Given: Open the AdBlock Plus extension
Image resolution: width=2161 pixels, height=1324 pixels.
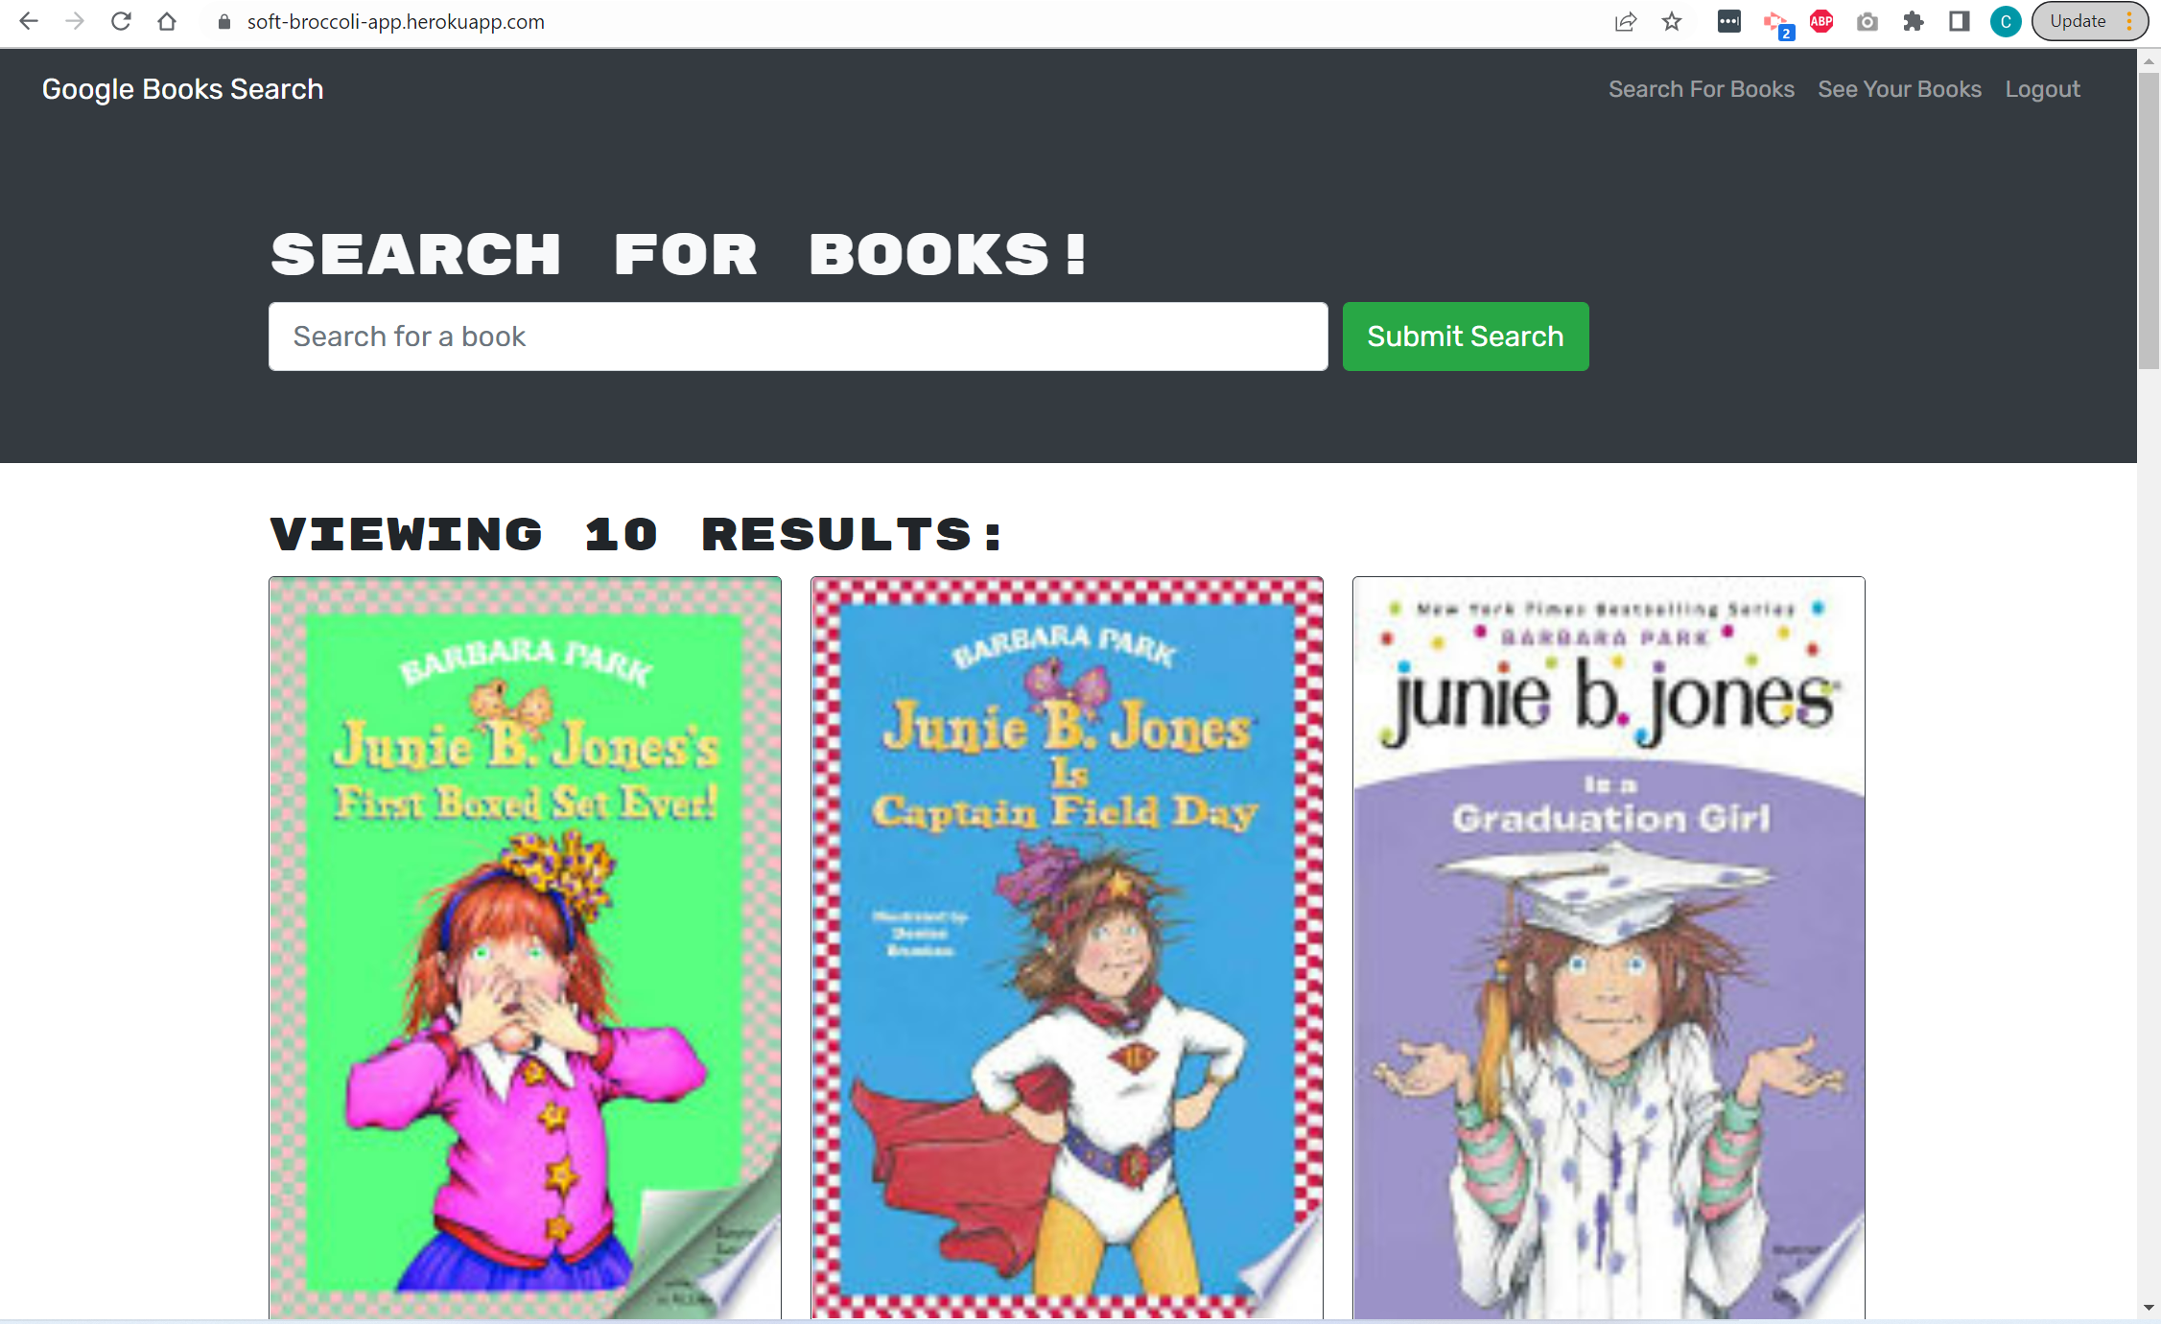Looking at the screenshot, I should [x=1821, y=21].
